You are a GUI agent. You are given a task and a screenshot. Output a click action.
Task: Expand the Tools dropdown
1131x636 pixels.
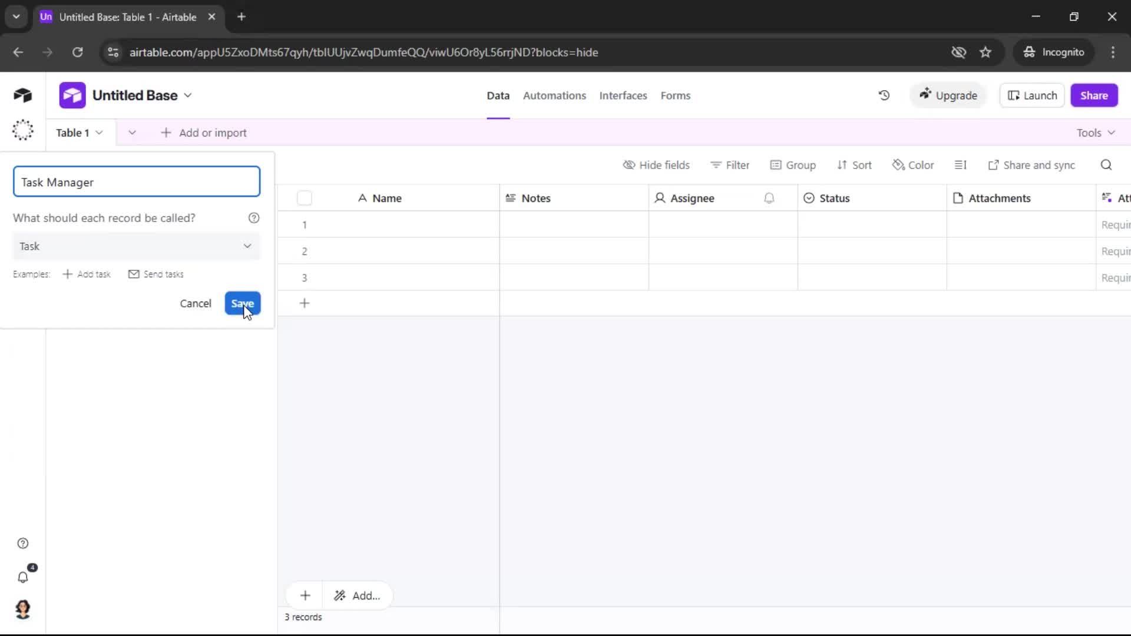[1096, 132]
